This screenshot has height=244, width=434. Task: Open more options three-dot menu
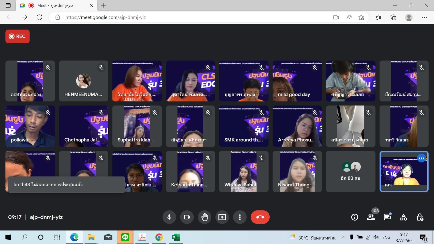coord(240,217)
